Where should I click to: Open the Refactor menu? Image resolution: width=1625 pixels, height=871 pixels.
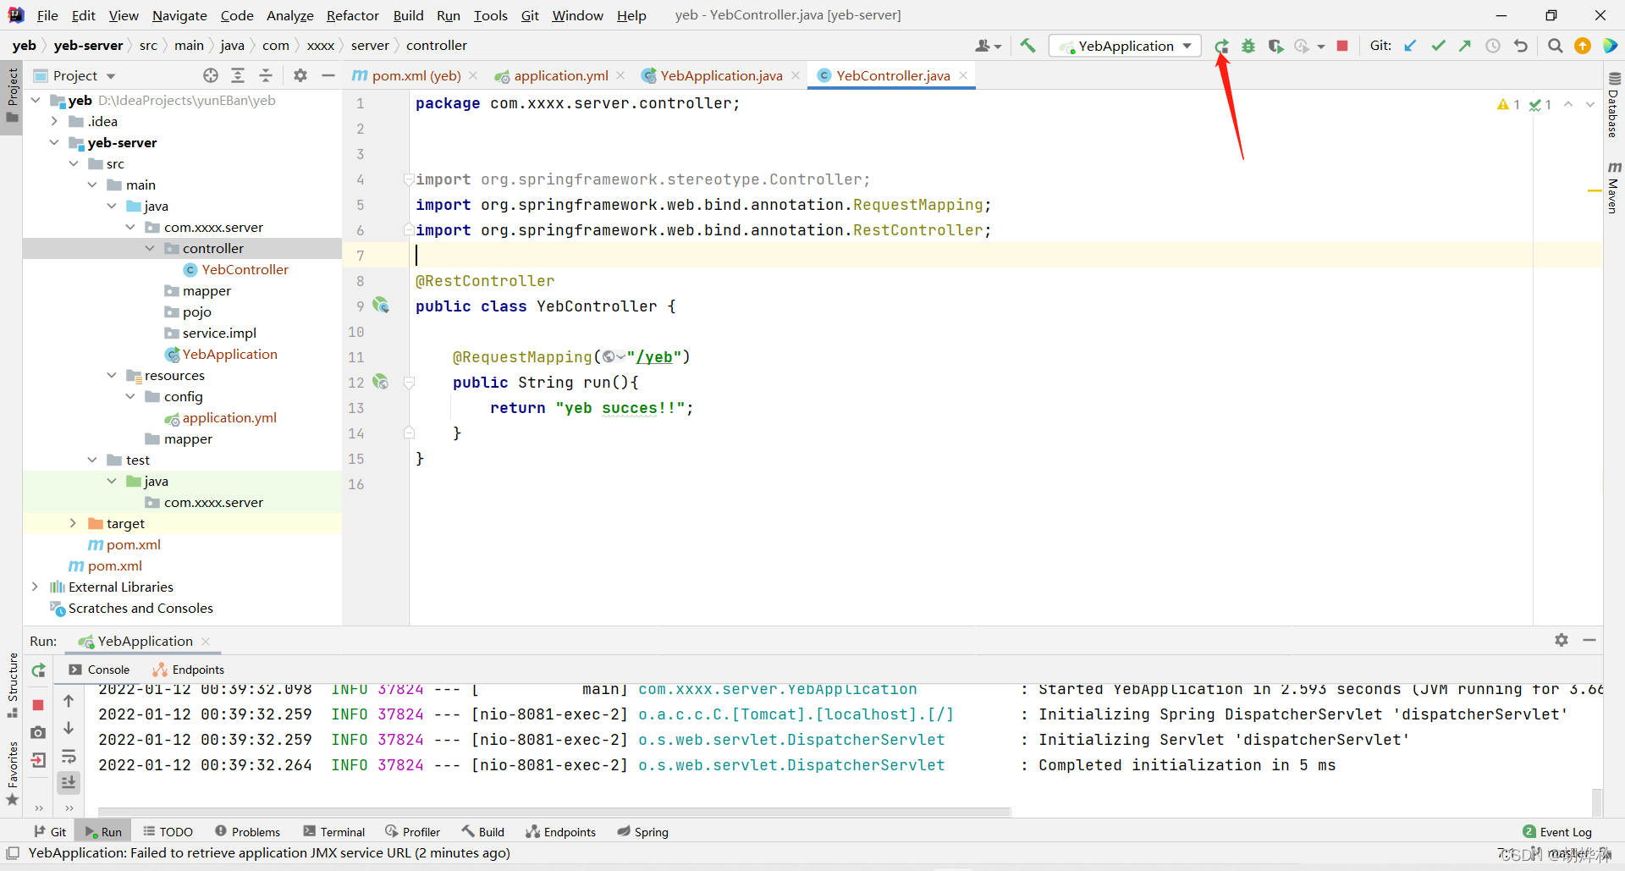click(x=352, y=15)
